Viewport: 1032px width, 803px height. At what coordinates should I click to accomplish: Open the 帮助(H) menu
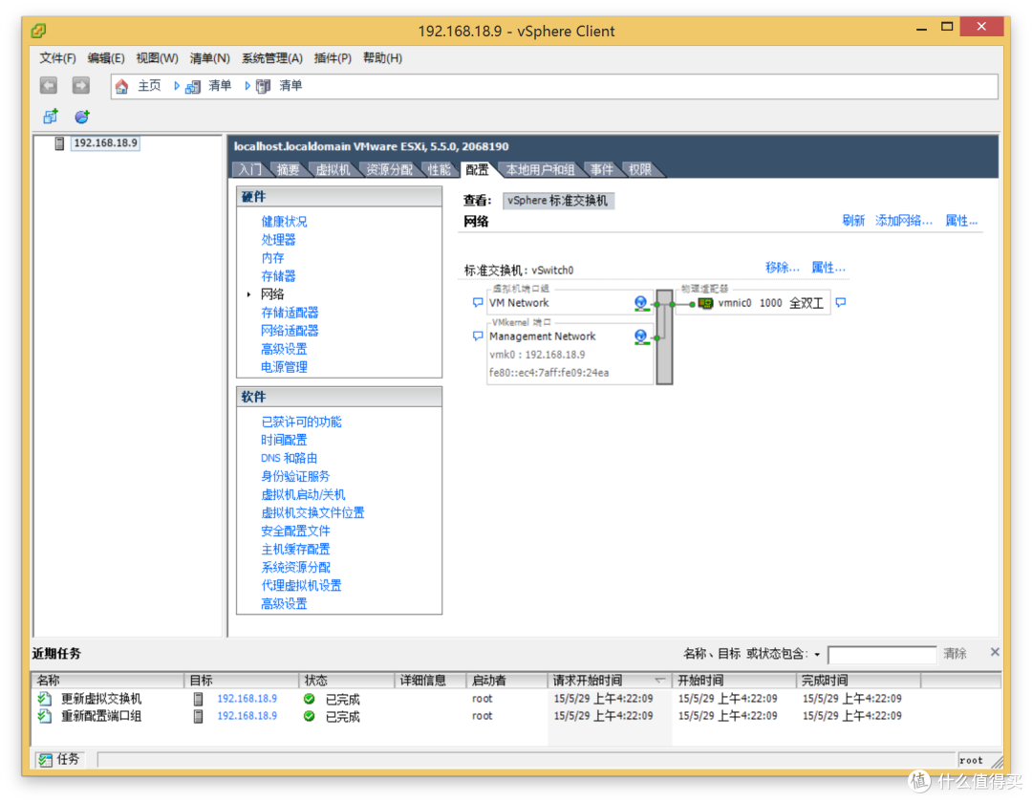tap(382, 58)
